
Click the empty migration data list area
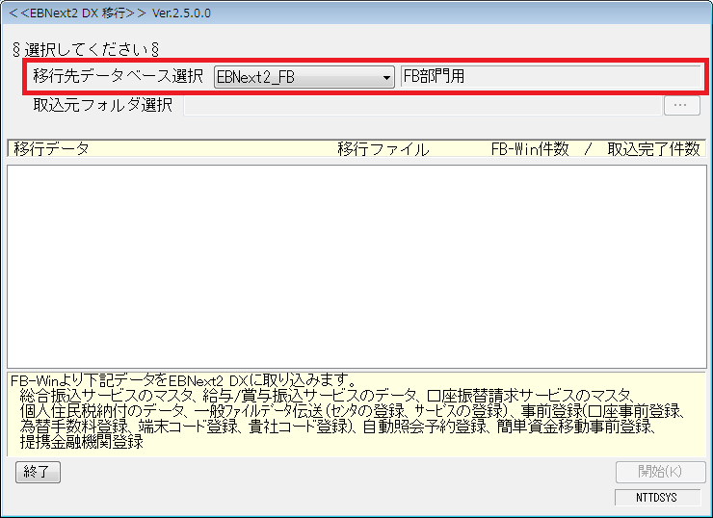pyautogui.click(x=356, y=267)
